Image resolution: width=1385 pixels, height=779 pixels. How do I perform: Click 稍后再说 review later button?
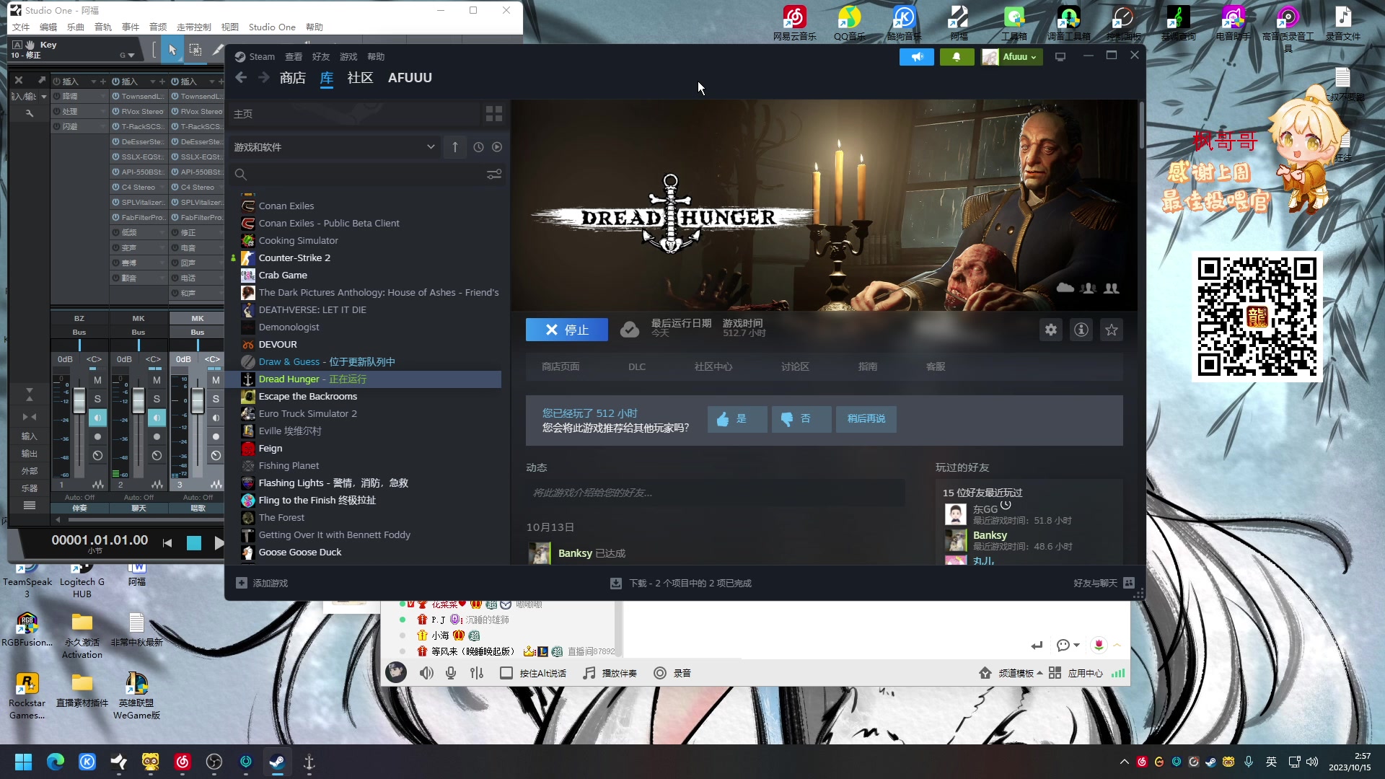(866, 419)
